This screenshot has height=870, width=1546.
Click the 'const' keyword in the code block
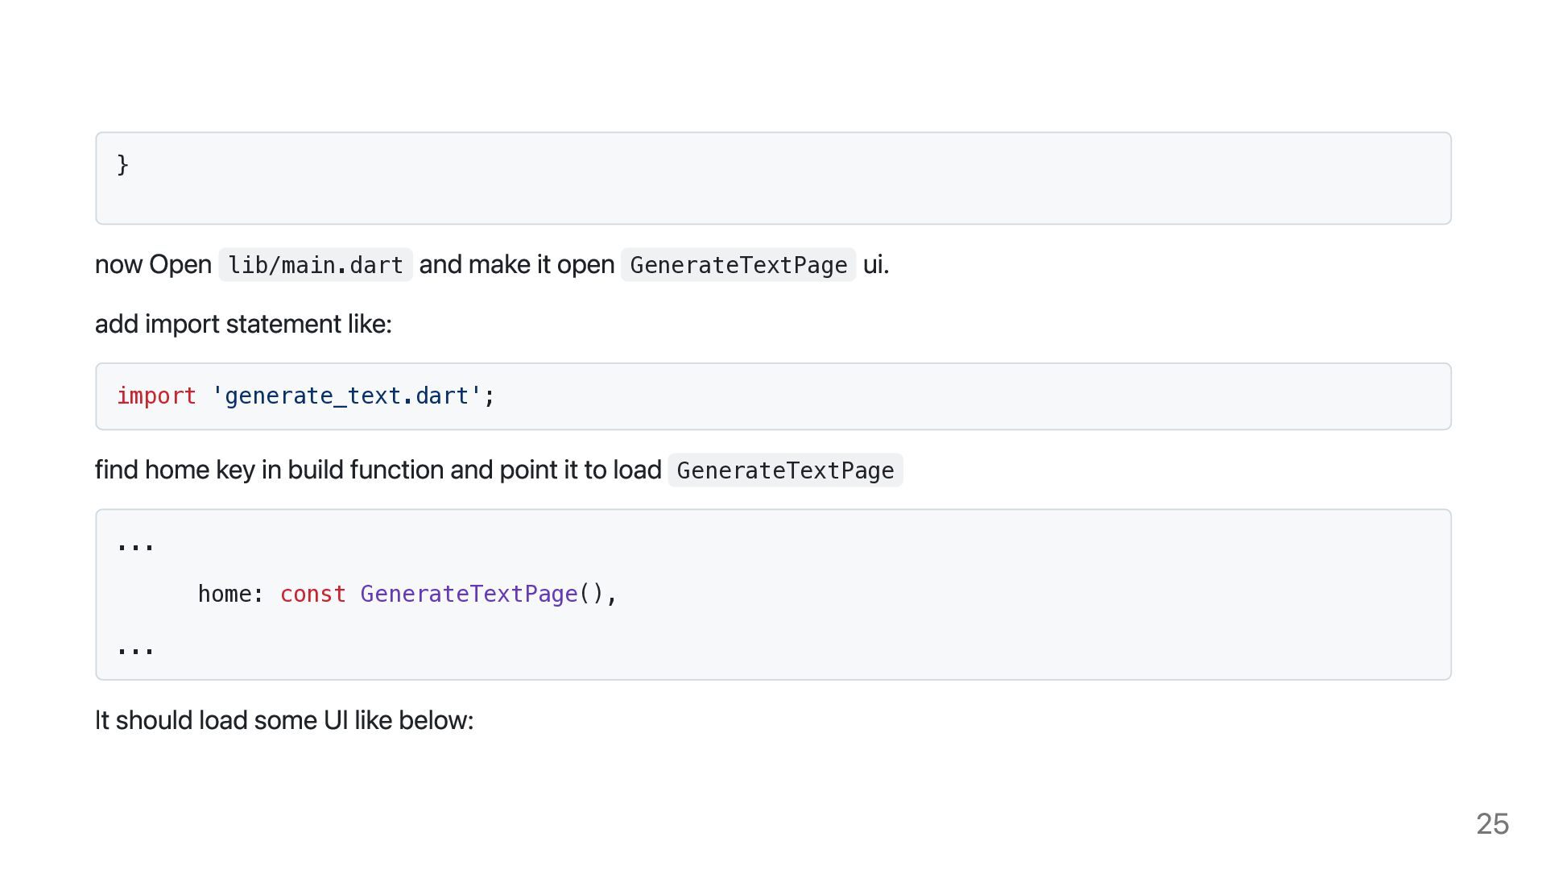click(x=312, y=594)
